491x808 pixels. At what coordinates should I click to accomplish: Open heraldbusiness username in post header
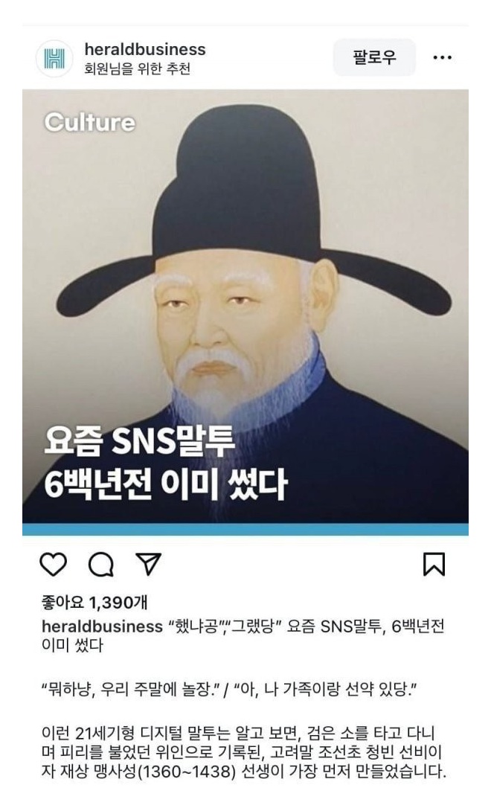[x=145, y=49]
